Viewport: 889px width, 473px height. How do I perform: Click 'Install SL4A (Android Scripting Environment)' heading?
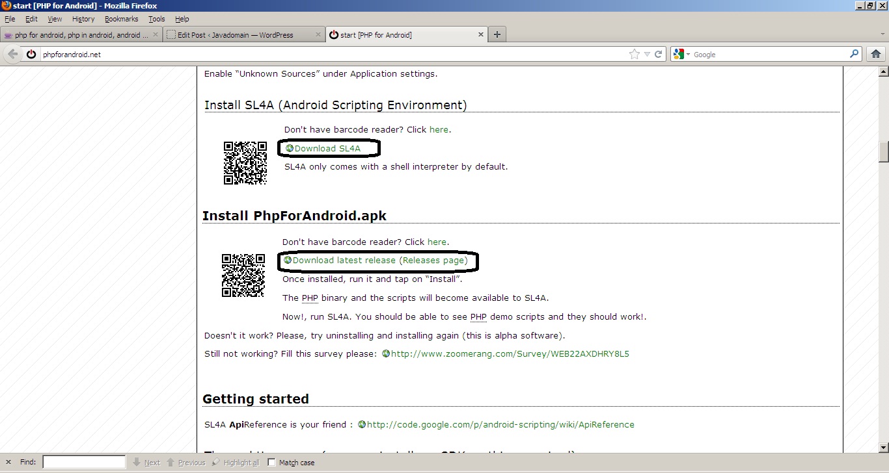click(336, 105)
